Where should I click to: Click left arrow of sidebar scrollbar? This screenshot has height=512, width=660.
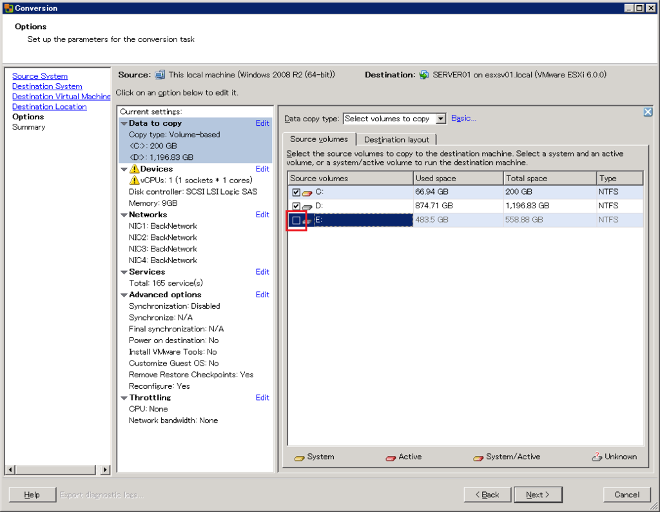pyautogui.click(x=10, y=469)
